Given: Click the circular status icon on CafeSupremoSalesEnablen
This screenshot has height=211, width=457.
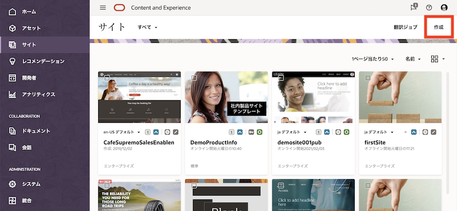Looking at the screenshot, I should click(x=167, y=132).
